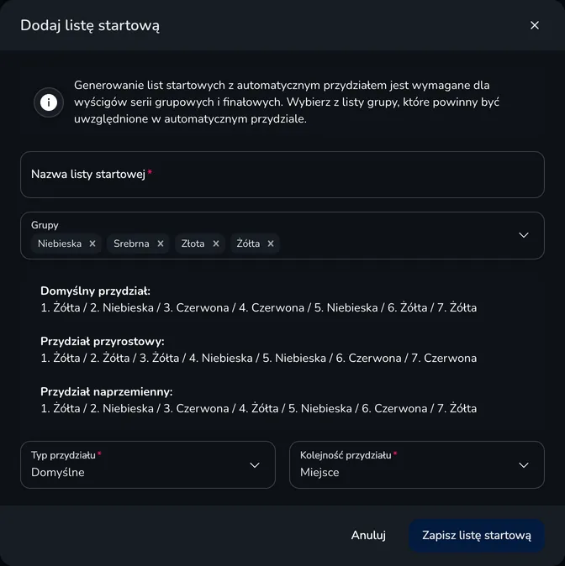Click the info paragraph about automatic assignment
Viewport: 565px width, 566px height.
click(287, 102)
